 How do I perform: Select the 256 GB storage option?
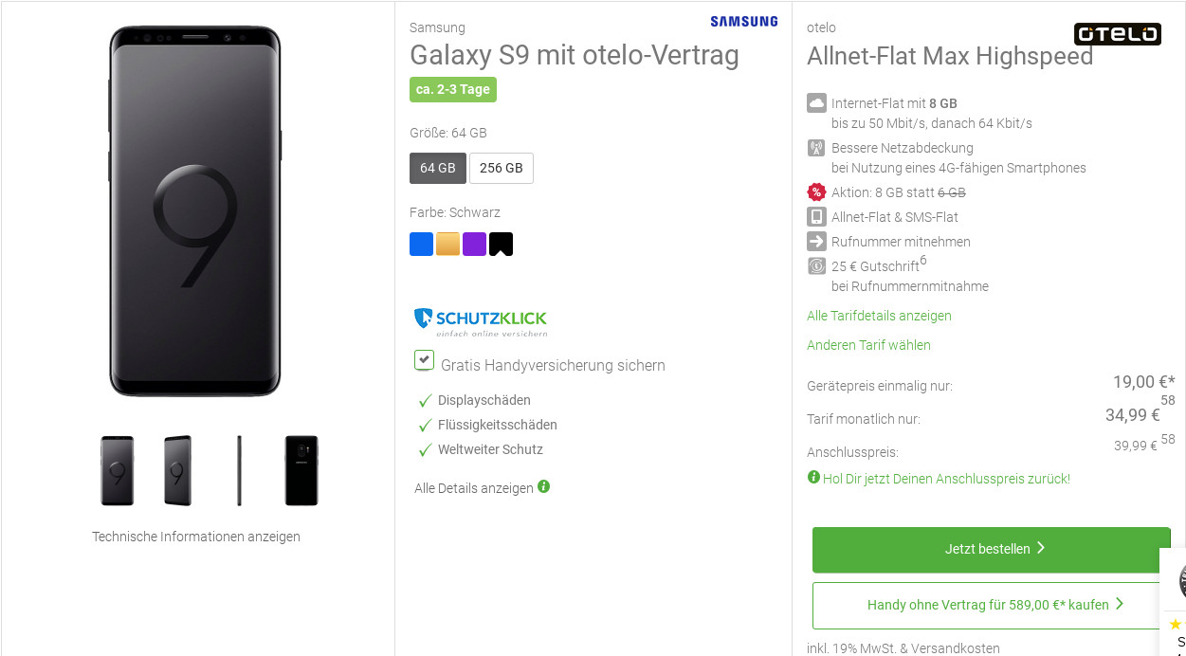coord(501,168)
